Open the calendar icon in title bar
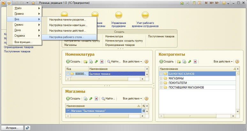The height and width of the screenshot is (131, 247). click(x=199, y=3)
